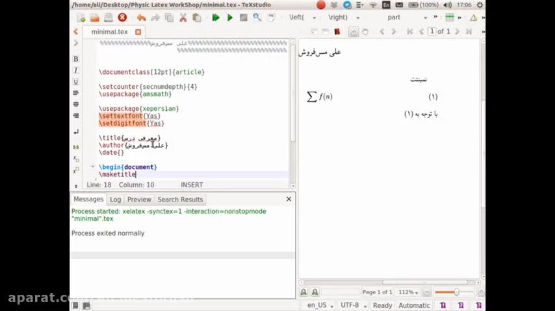This screenshot has height=311, width=555.
Task: Close the minimal.tex editor tab
Action: click(x=138, y=32)
